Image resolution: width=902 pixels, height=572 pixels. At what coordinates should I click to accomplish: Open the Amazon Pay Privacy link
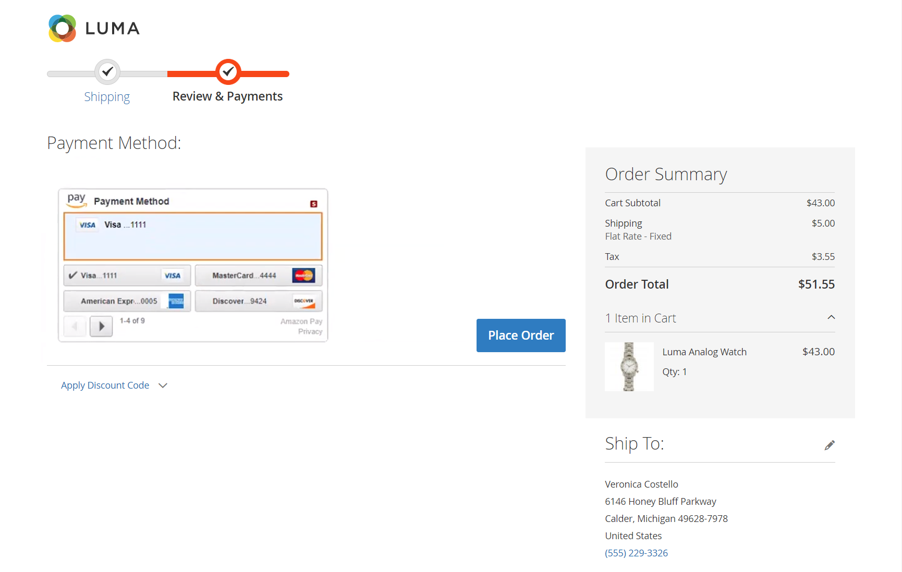pos(310,332)
